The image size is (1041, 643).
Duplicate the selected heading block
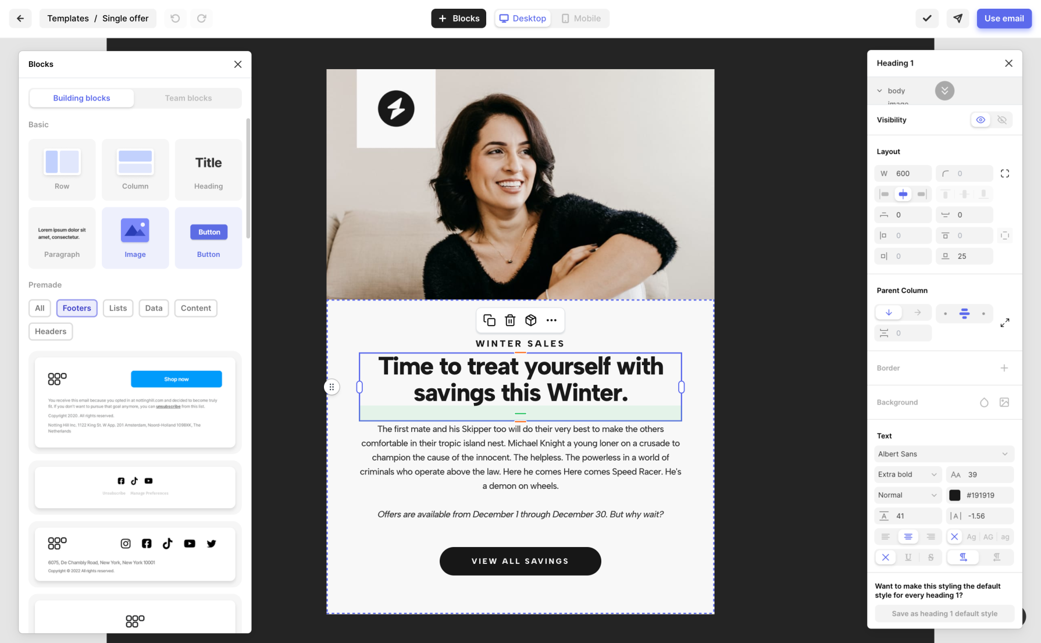tap(489, 320)
